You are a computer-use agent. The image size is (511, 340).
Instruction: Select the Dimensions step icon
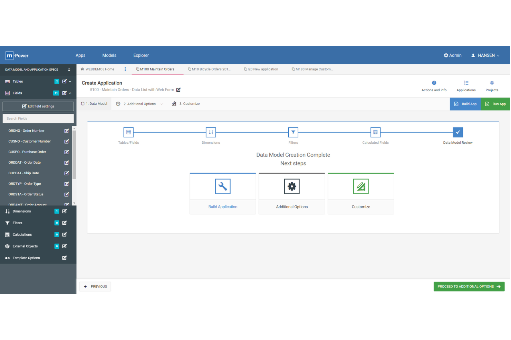coord(211,132)
